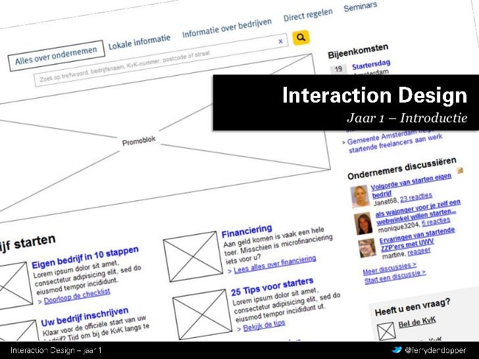Open Uw bedrijf inschrijven heading
The image size is (479, 359).
pos(85,317)
